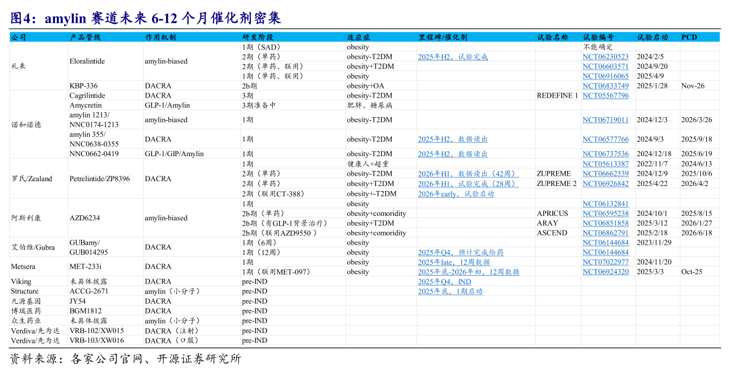Screen dimensions: 730x374
Task: Click the 研发阶段 column header
Action: (258, 37)
